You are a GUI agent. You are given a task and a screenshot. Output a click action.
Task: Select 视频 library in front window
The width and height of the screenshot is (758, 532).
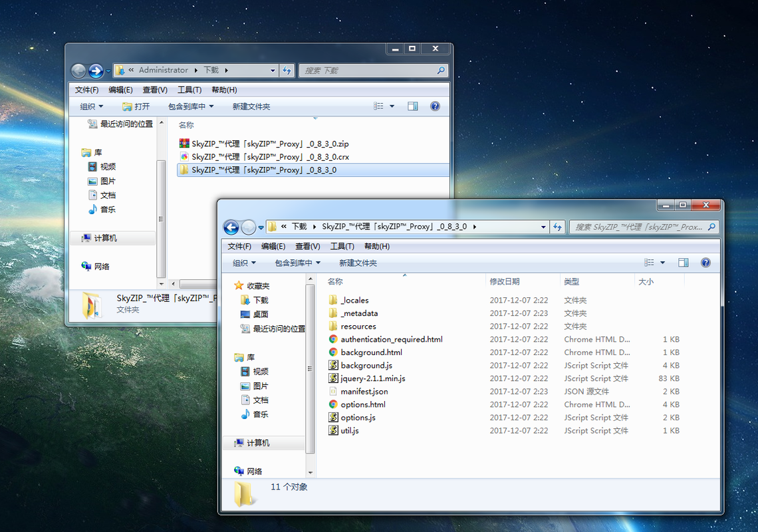(254, 372)
